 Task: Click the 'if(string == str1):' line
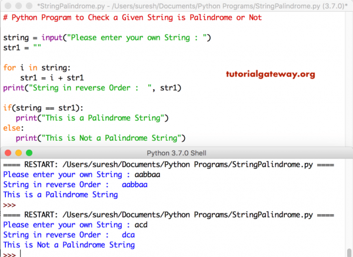(43, 108)
